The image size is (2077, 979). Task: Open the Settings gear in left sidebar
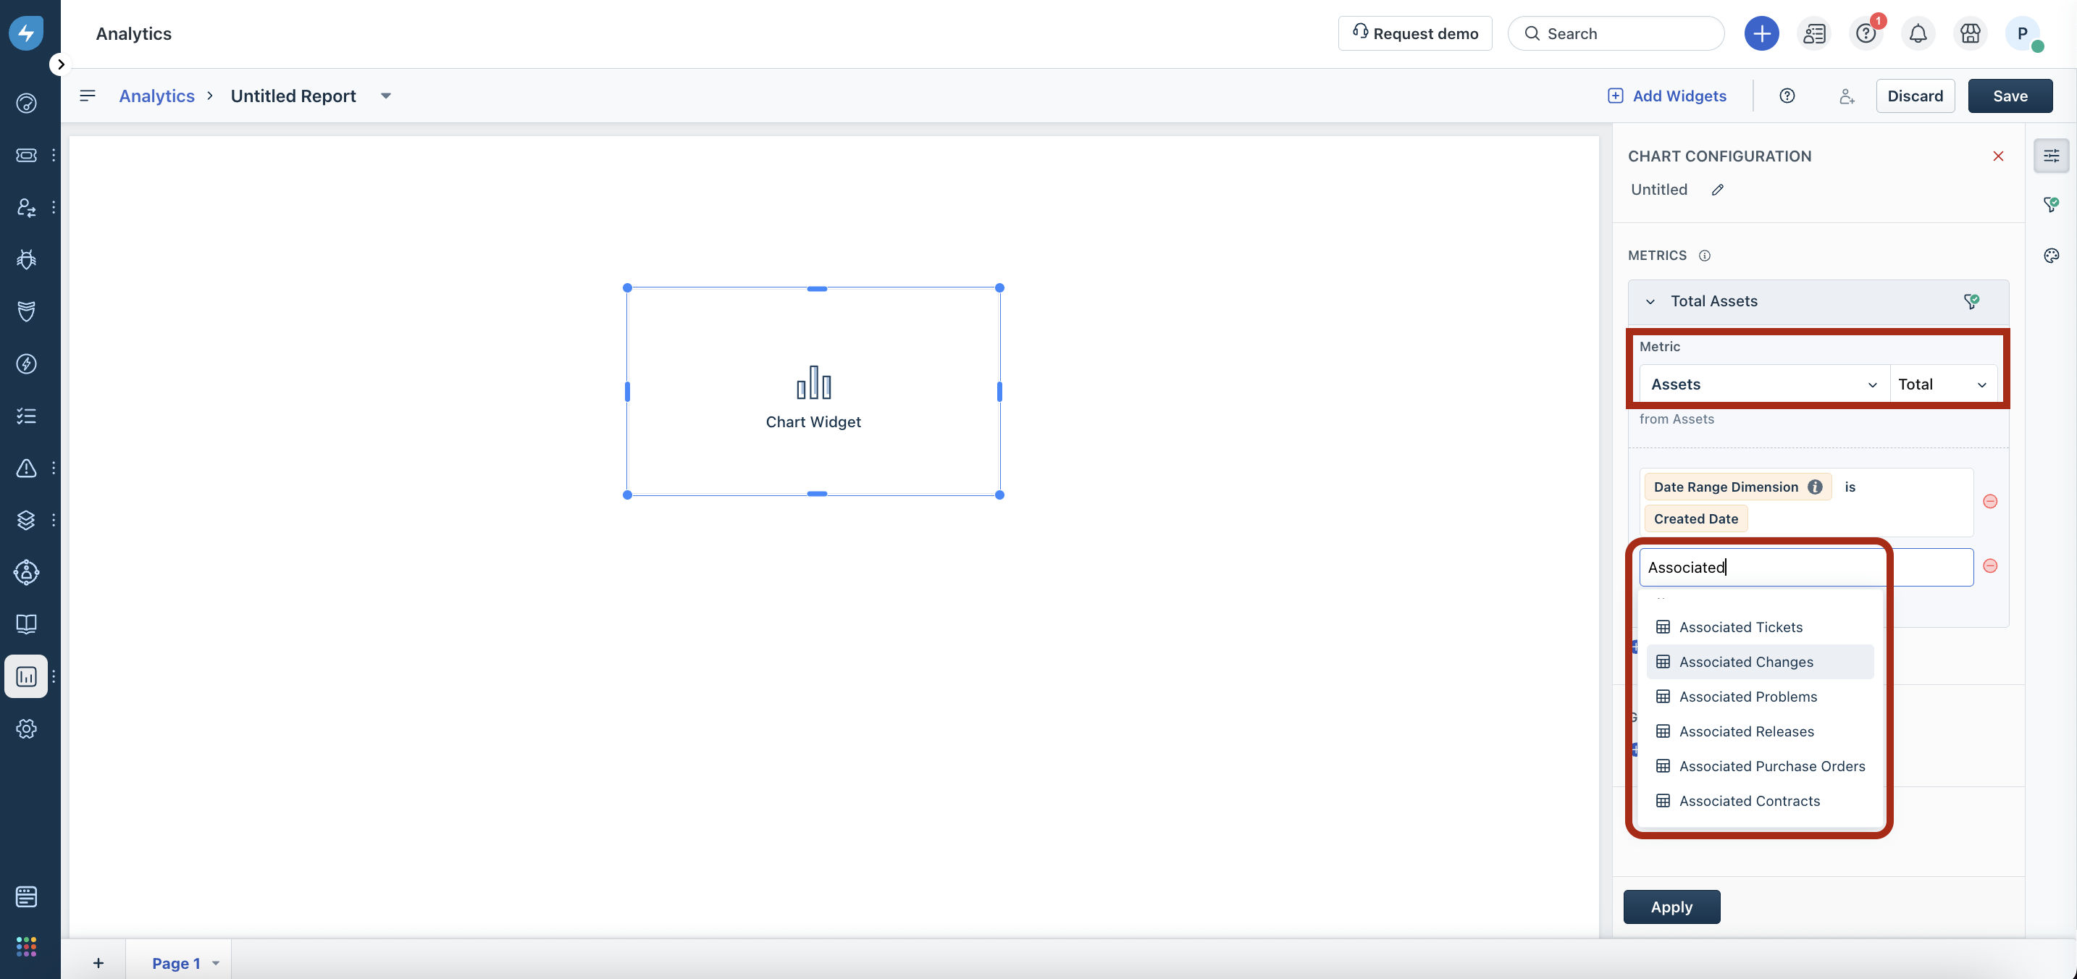pos(26,728)
